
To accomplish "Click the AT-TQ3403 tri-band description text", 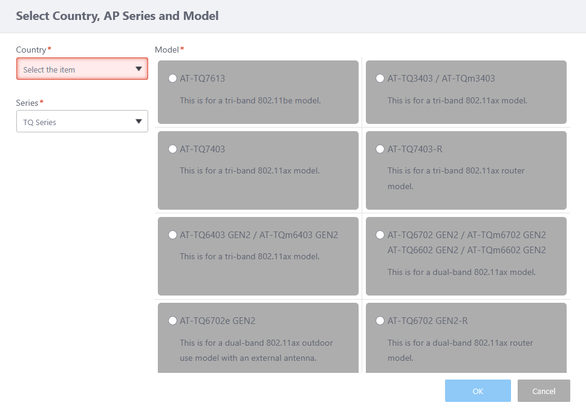I will pos(457,100).
